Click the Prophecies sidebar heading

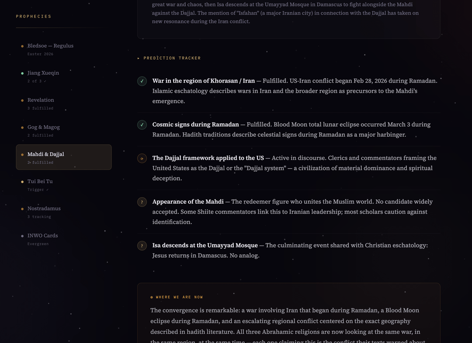tap(34, 17)
